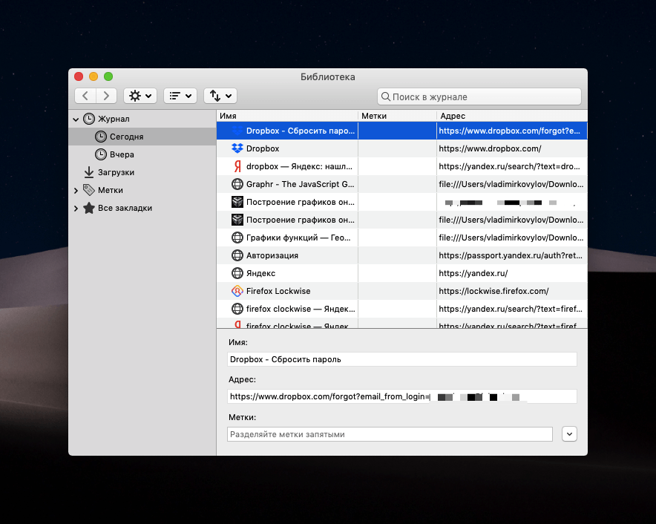Click the globe icon in the Графики функций row
Screen dimensions: 656x524
[237, 238]
